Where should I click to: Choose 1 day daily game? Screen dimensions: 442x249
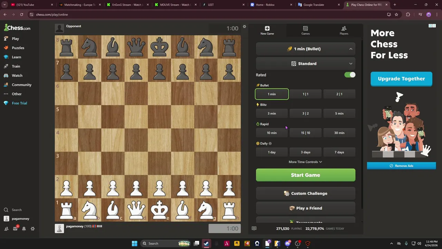[272, 152]
